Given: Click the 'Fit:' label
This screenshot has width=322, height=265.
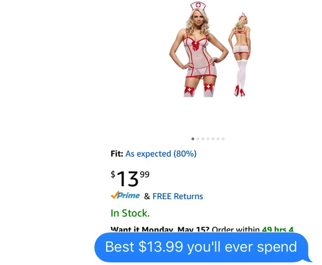Looking at the screenshot, I should (117, 154).
